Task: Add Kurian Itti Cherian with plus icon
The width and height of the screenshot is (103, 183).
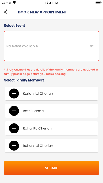Action: (14, 94)
